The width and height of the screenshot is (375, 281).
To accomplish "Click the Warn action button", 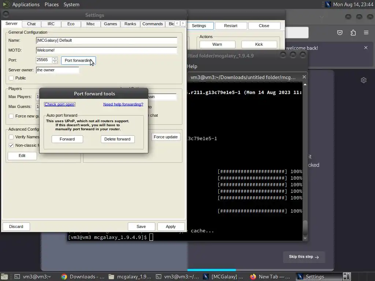I will click(x=217, y=44).
